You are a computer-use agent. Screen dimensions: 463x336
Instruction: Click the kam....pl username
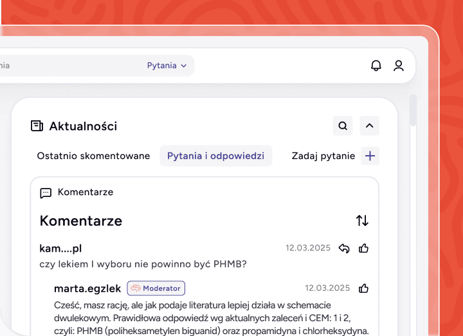point(60,248)
